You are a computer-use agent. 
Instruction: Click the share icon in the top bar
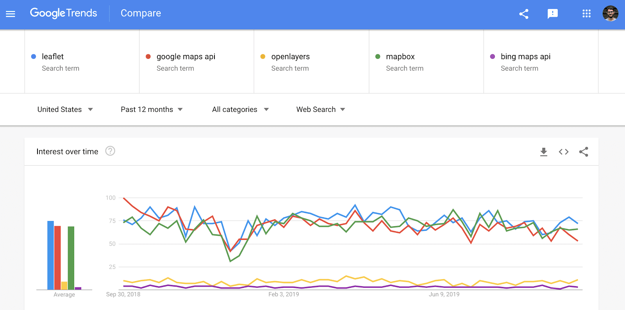(x=523, y=13)
